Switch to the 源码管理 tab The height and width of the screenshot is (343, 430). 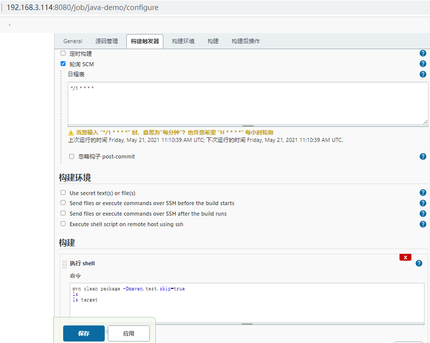(x=107, y=41)
